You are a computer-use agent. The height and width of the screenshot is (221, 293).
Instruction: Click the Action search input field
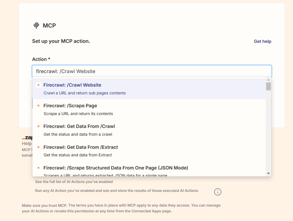pos(152,71)
